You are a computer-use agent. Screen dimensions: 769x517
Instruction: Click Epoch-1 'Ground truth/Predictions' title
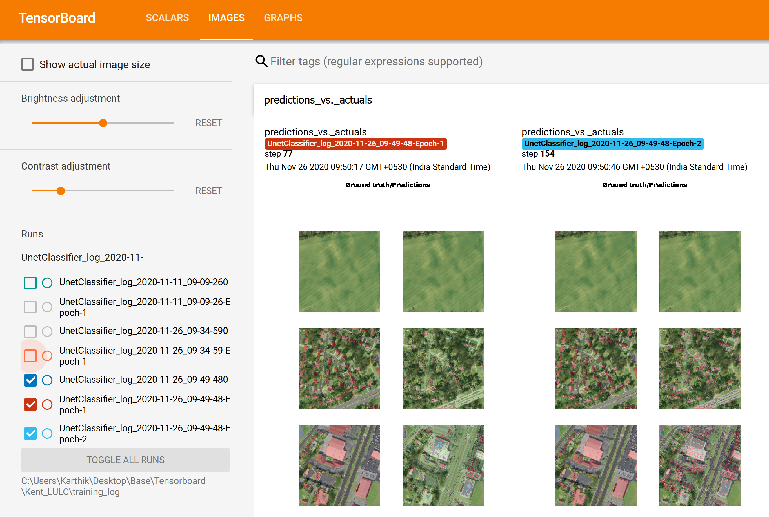[x=388, y=185]
